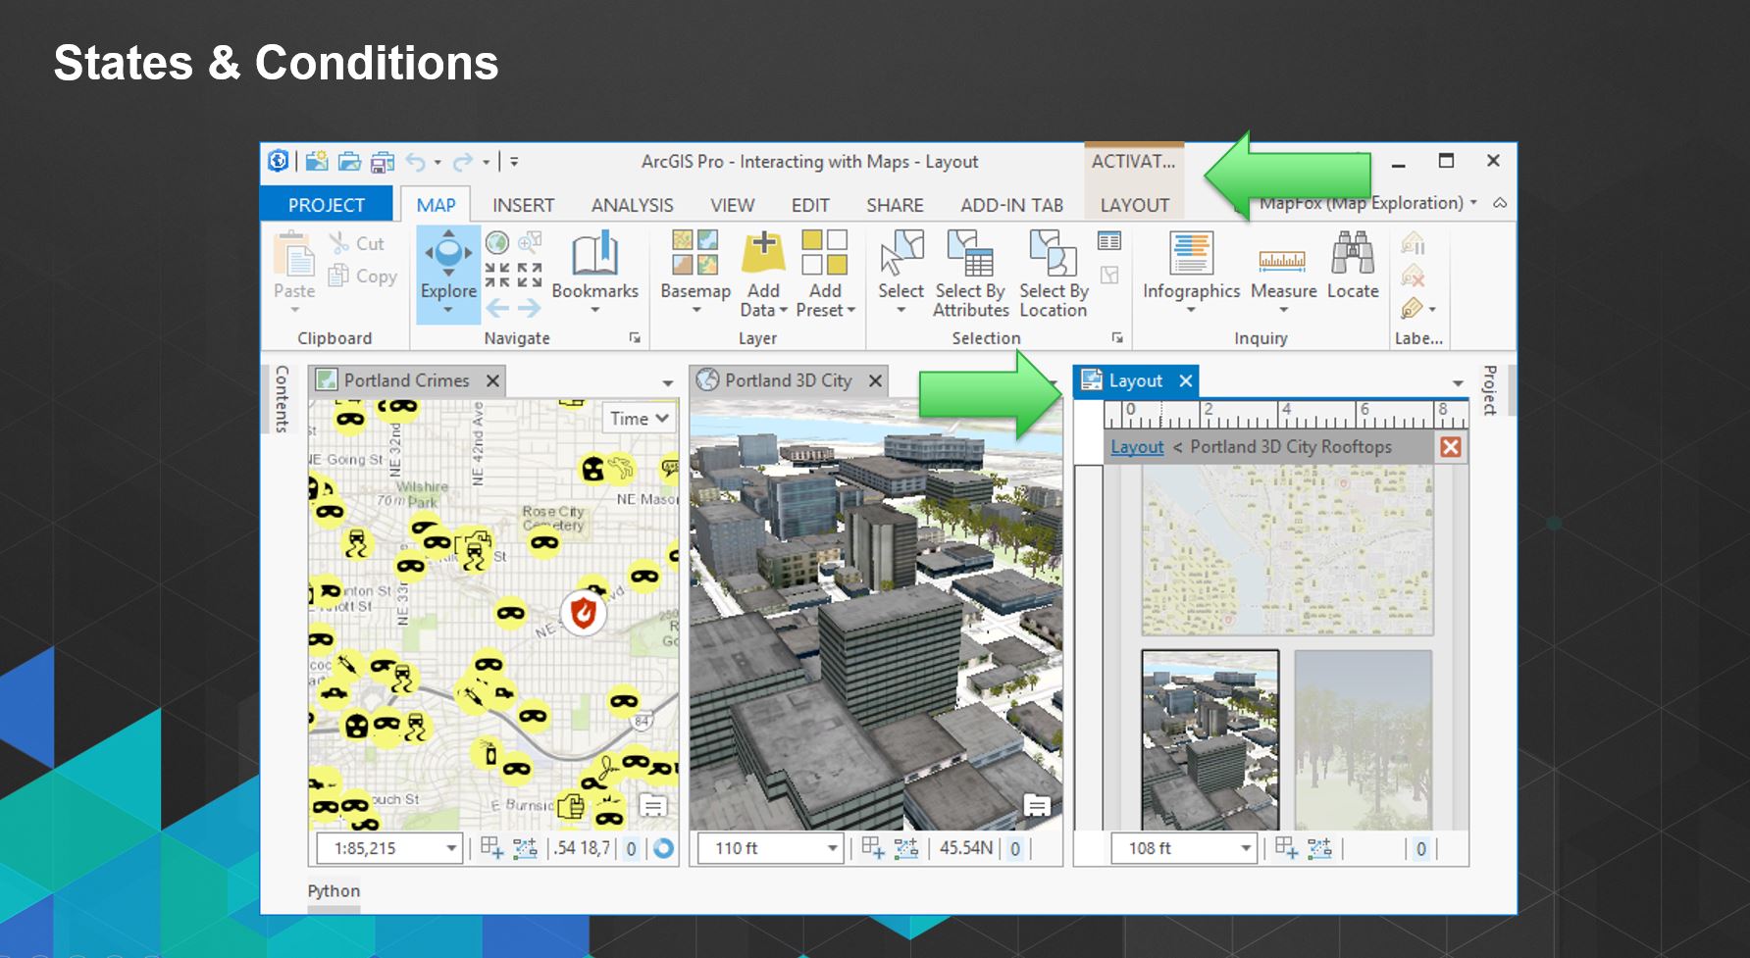The width and height of the screenshot is (1750, 958).
Task: Open the Contents pane on the left edge
Action: 281,397
